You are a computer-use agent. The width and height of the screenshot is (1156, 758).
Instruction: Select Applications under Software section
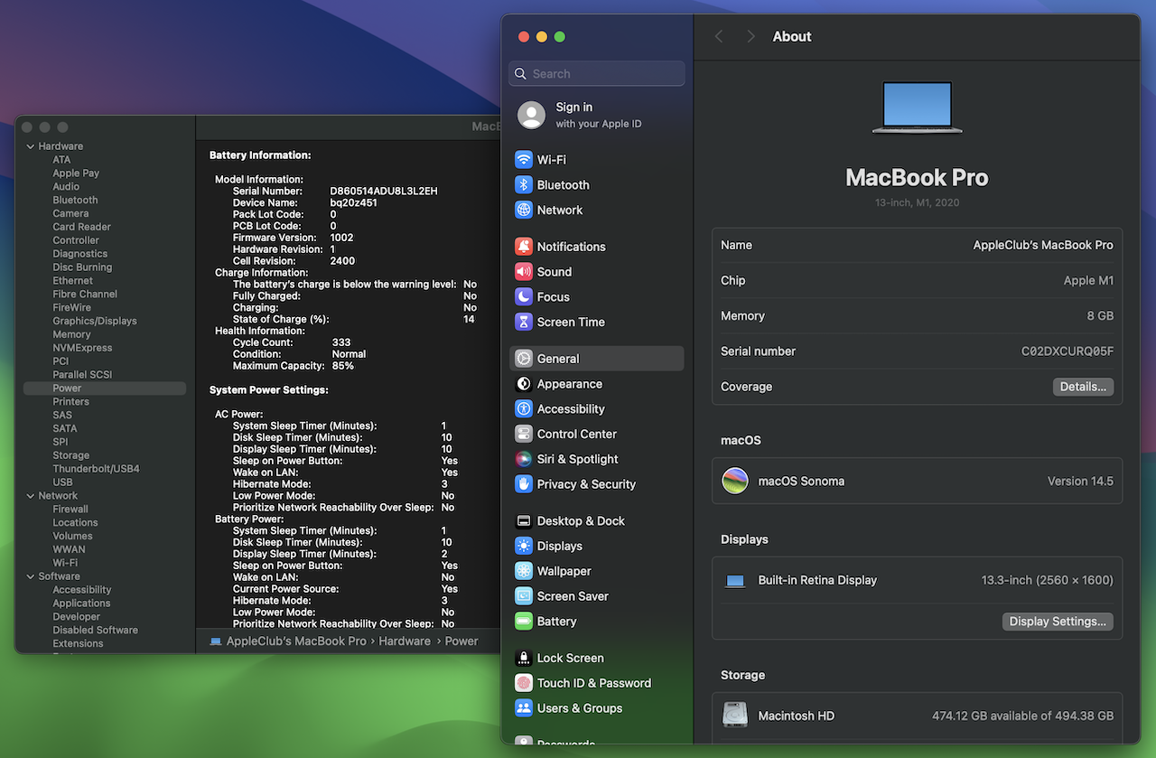click(x=81, y=604)
